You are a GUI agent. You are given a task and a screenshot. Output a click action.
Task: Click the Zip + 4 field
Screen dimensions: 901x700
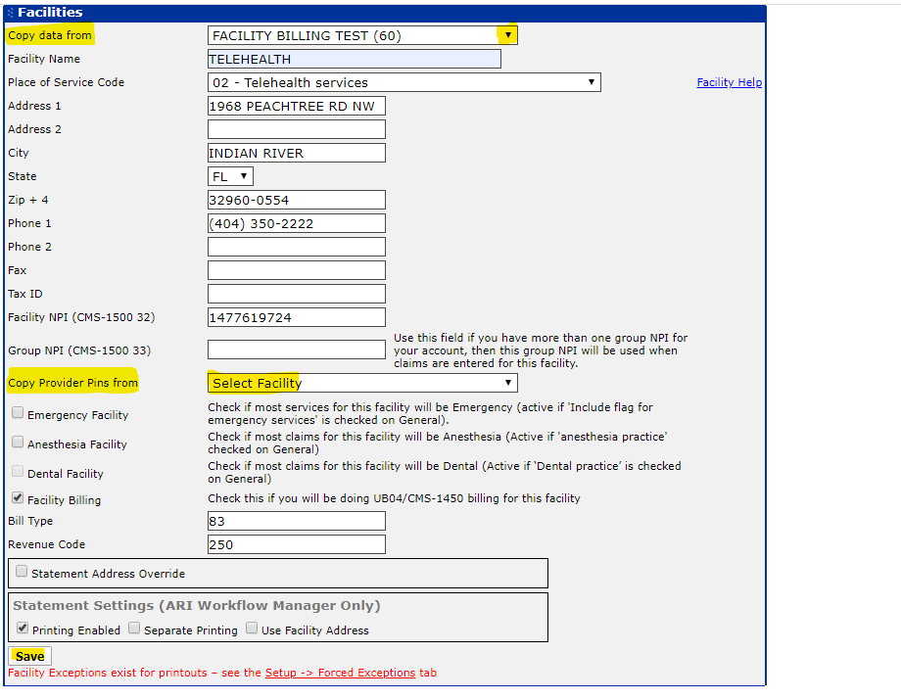pos(297,200)
